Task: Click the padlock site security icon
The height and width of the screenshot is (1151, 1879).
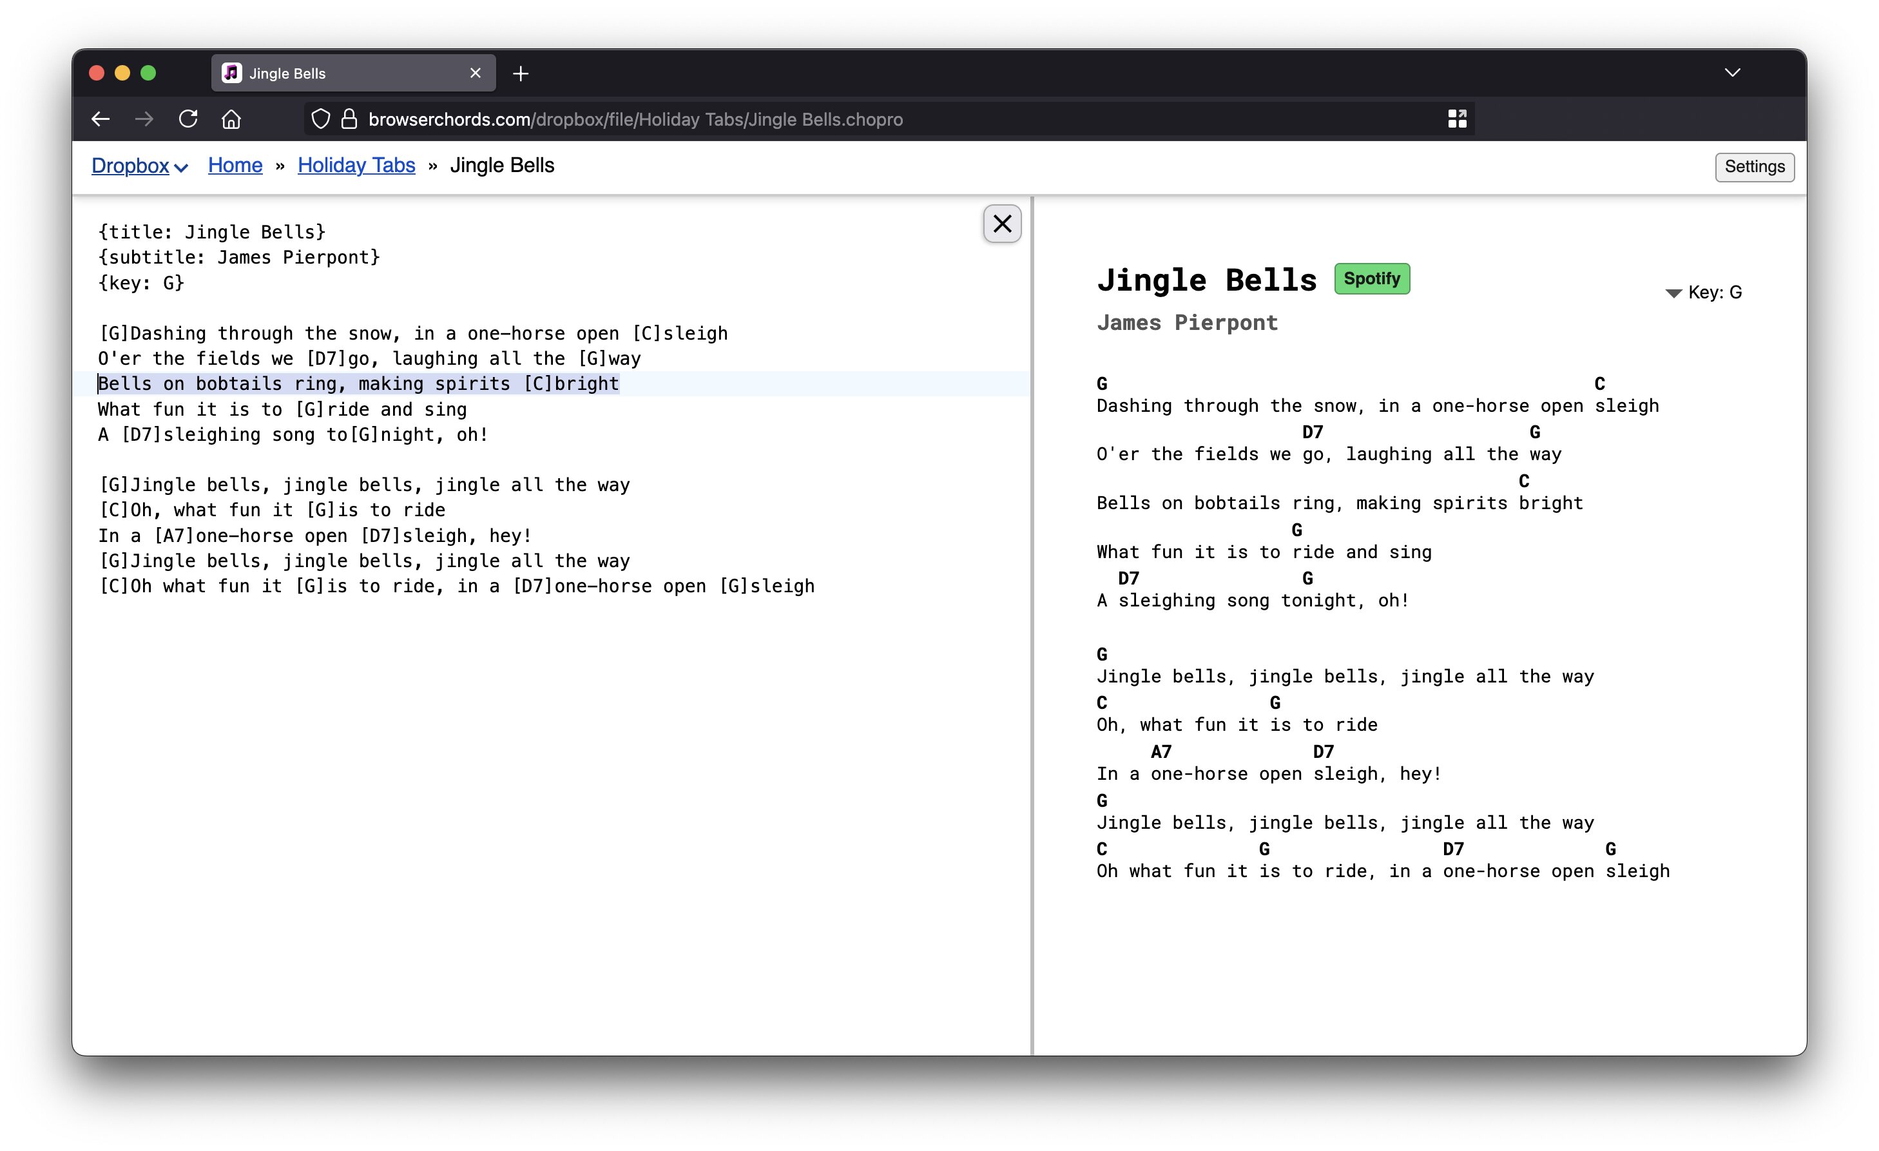Action: coord(349,118)
